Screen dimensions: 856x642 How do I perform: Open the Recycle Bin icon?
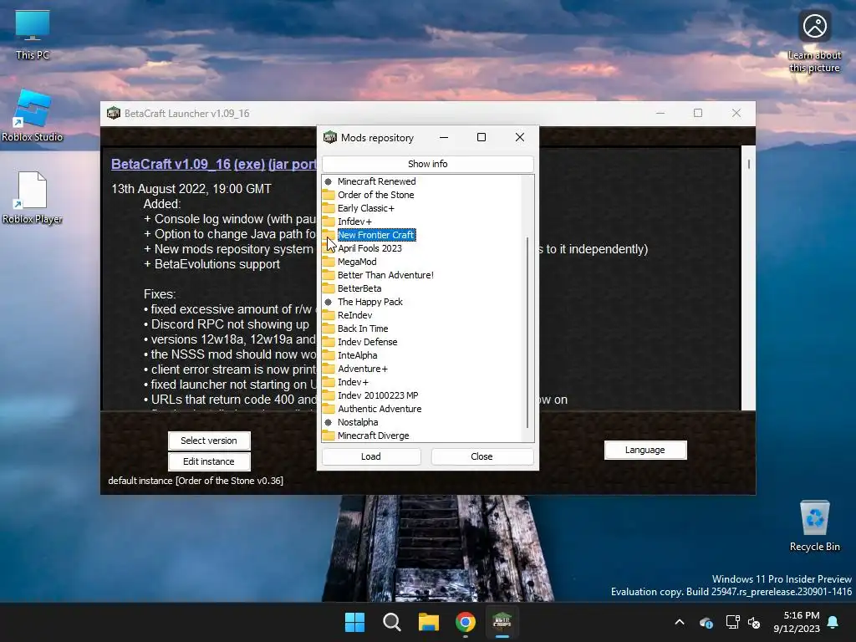(x=814, y=527)
